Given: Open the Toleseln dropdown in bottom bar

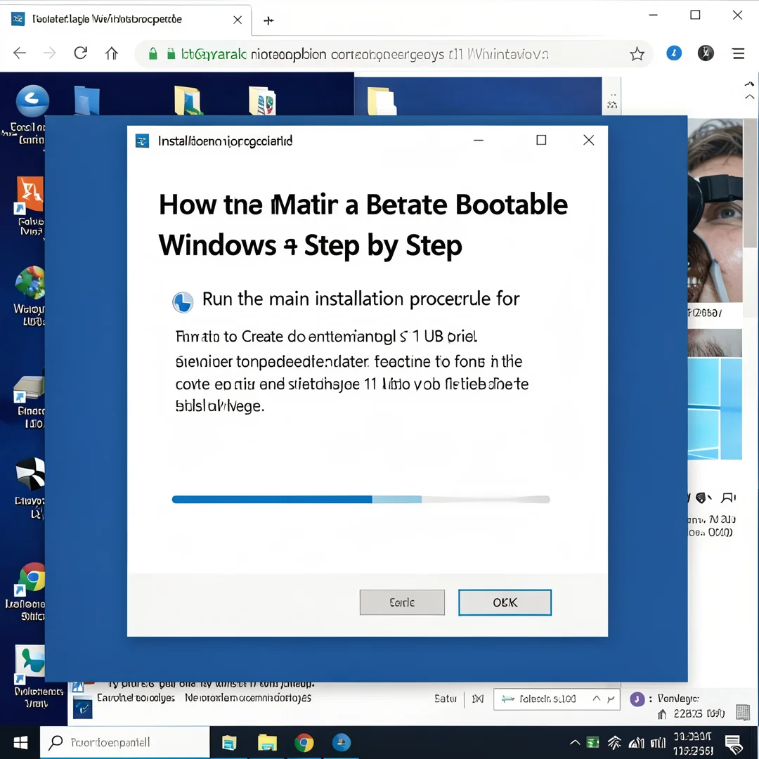Looking at the screenshot, I should (x=557, y=699).
